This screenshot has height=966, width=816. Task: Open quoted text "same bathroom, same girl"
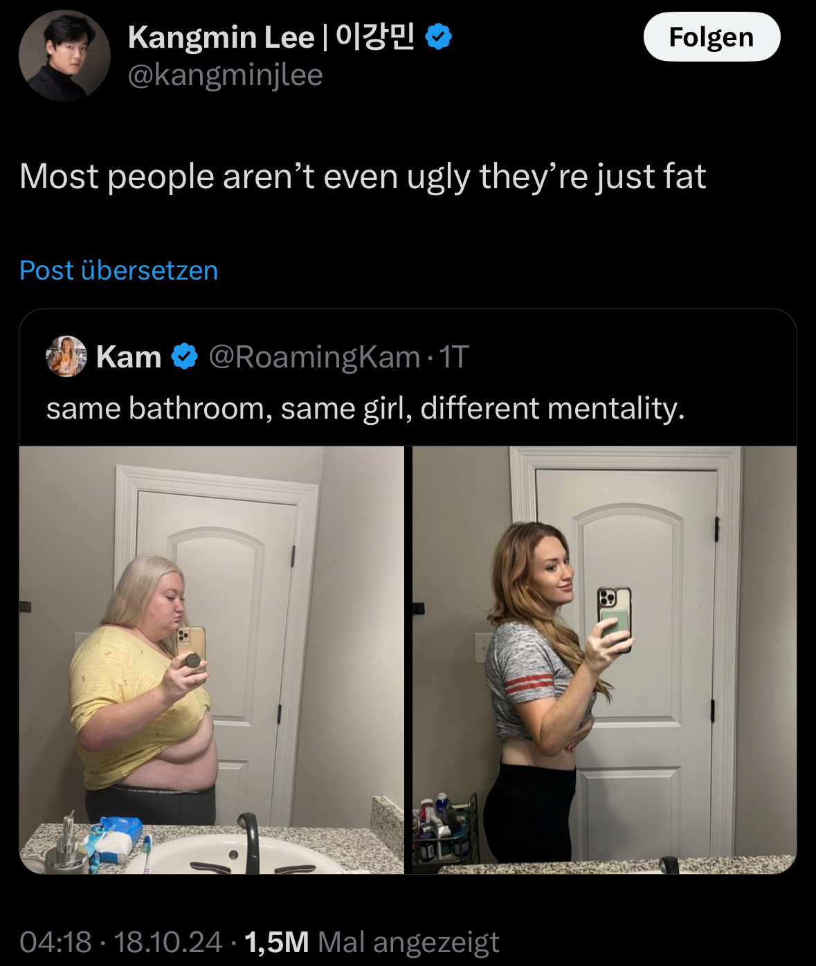(x=365, y=408)
